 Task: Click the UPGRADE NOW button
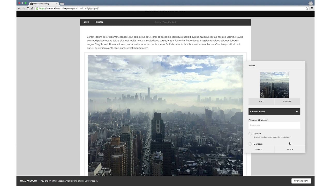(301, 181)
